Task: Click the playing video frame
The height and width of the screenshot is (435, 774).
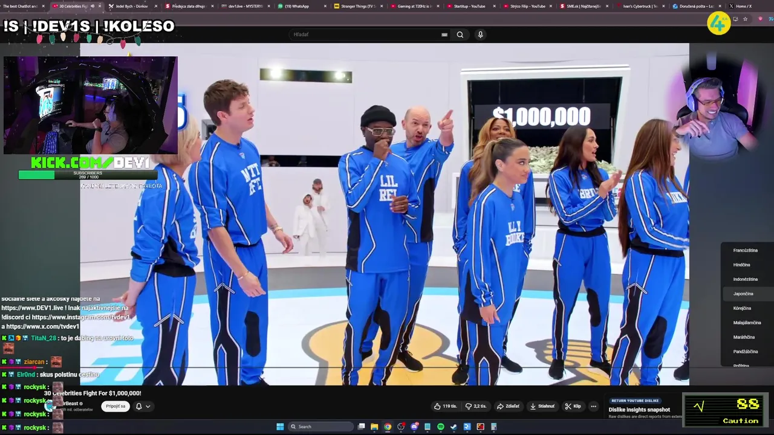Action: tap(385, 214)
